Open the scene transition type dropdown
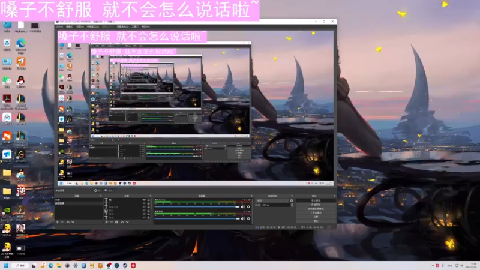 click(x=272, y=201)
